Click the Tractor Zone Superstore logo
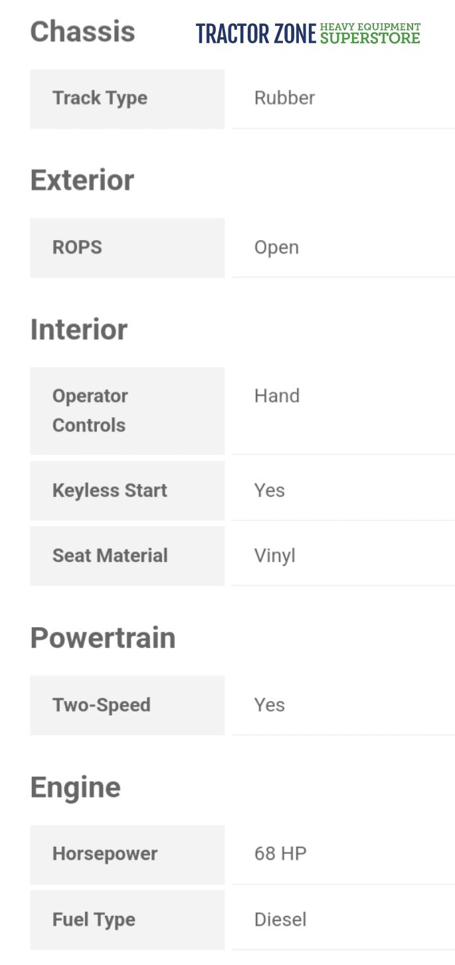This screenshot has height=965, width=455. coord(308,33)
